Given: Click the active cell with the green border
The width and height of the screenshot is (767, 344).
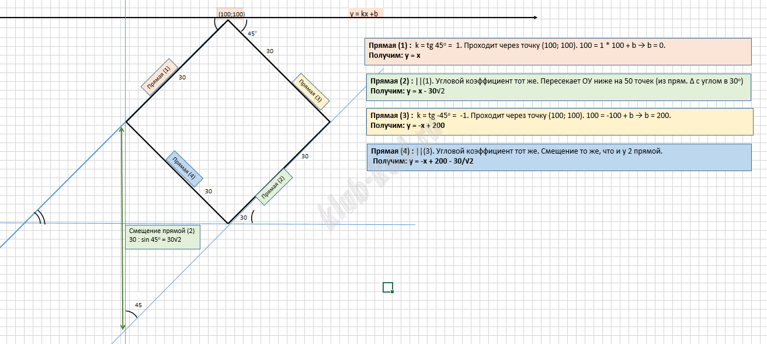Looking at the screenshot, I should tap(387, 287).
